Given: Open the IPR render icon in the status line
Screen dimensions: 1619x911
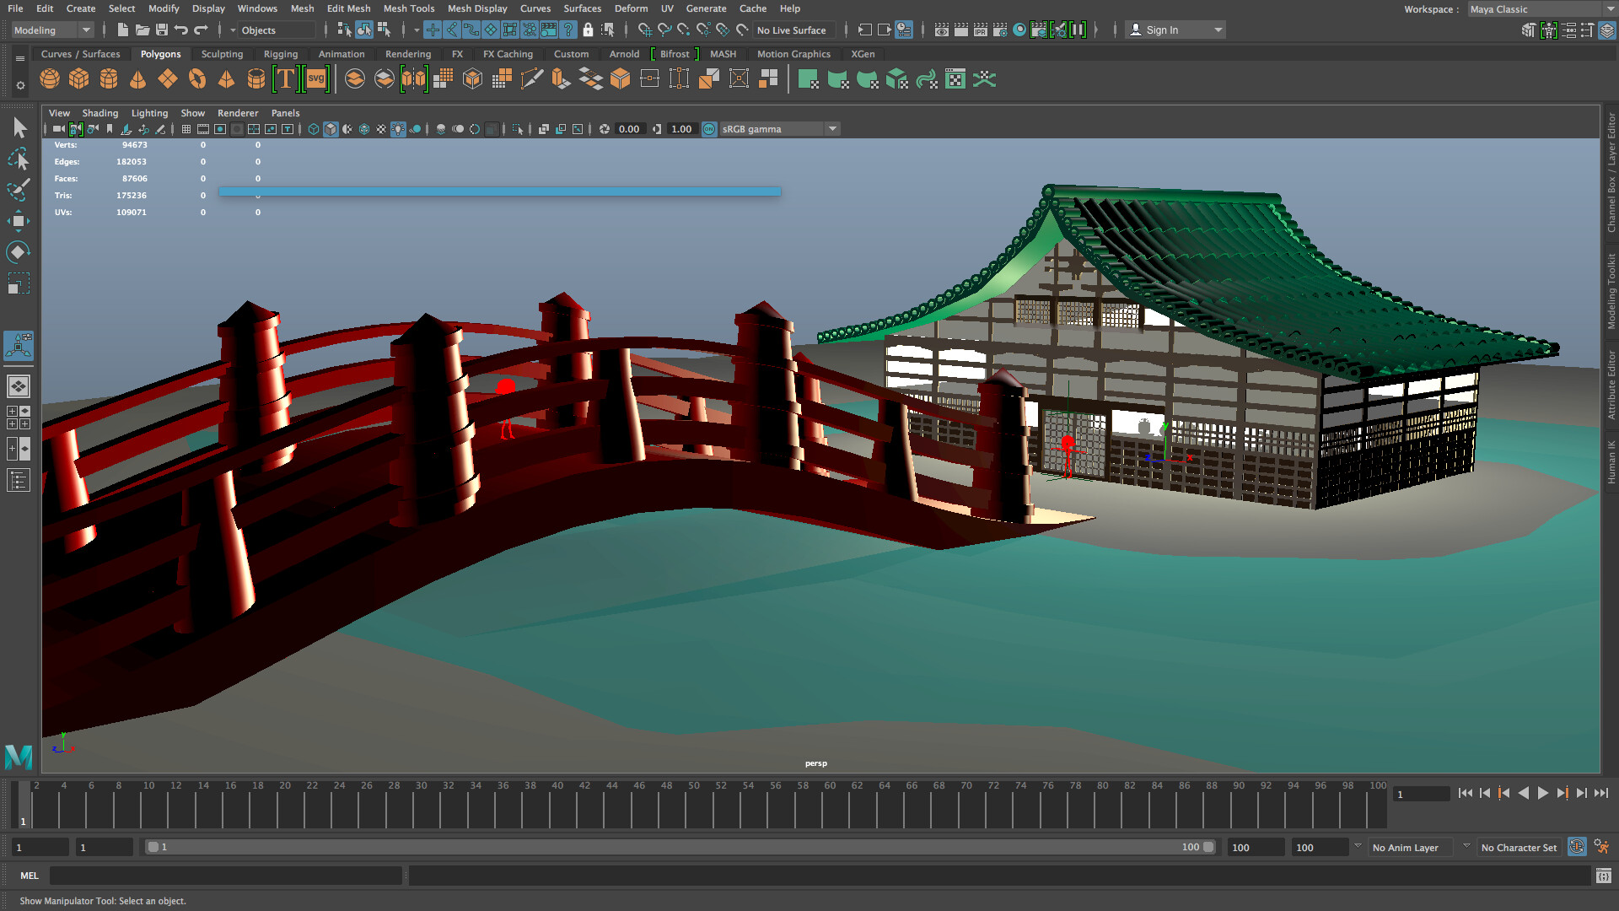Looking at the screenshot, I should 981,29.
